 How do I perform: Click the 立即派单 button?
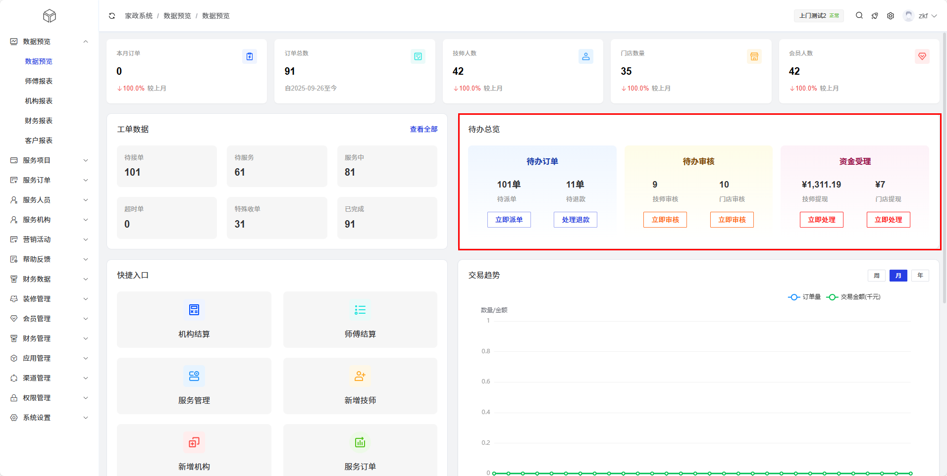(509, 220)
